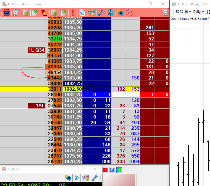
Task: Click the 1985,50 price cell
Action: [x=72, y=22]
